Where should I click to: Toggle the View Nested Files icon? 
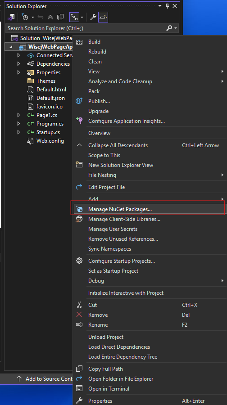(x=74, y=17)
